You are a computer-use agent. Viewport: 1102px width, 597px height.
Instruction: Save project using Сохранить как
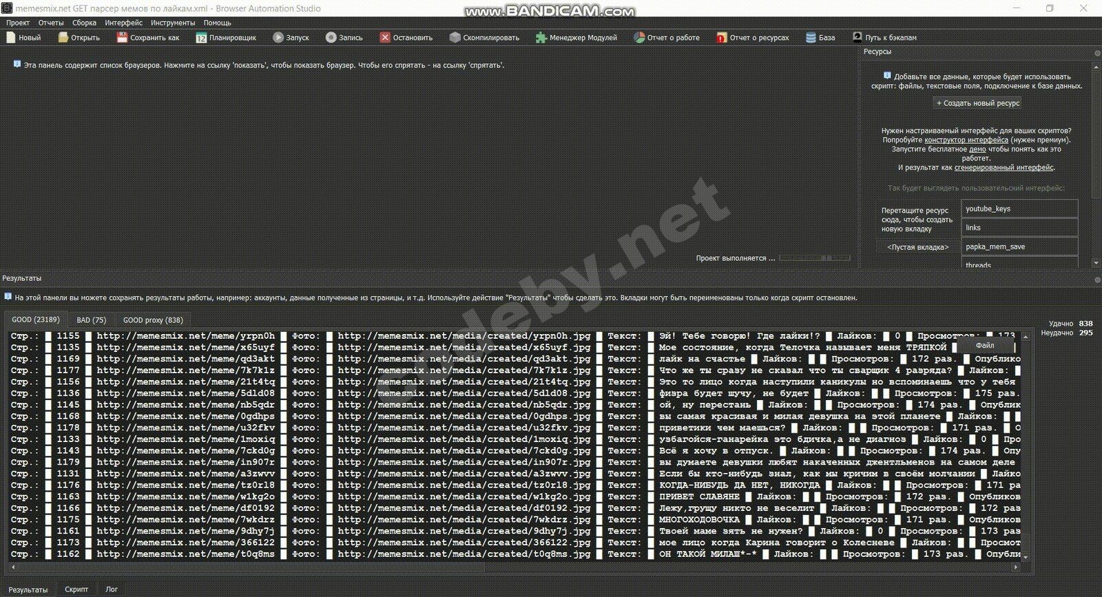pyautogui.click(x=148, y=38)
